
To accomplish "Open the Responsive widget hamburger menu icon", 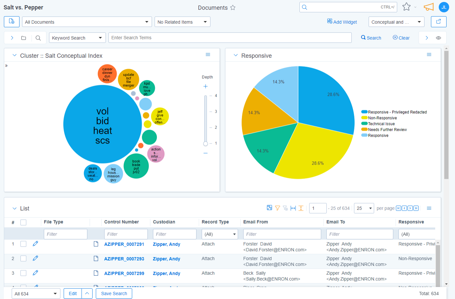I will click(x=429, y=55).
